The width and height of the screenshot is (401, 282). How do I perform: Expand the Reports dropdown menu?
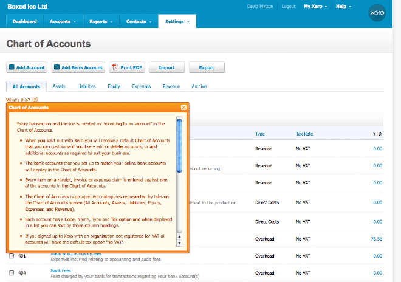pyautogui.click(x=101, y=22)
